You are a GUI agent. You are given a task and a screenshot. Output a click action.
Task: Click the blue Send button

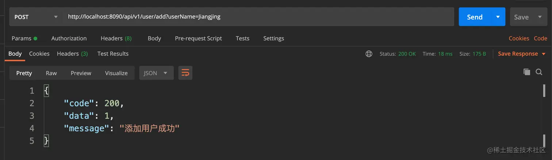[475, 17]
